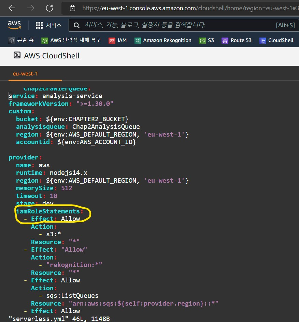Reload the page with the refresh icon
This screenshot has width=299, height=322.
[49, 8]
